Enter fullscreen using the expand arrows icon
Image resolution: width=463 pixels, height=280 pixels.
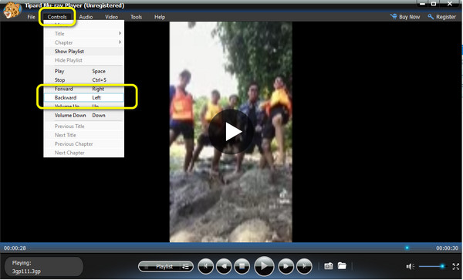pyautogui.click(x=455, y=266)
